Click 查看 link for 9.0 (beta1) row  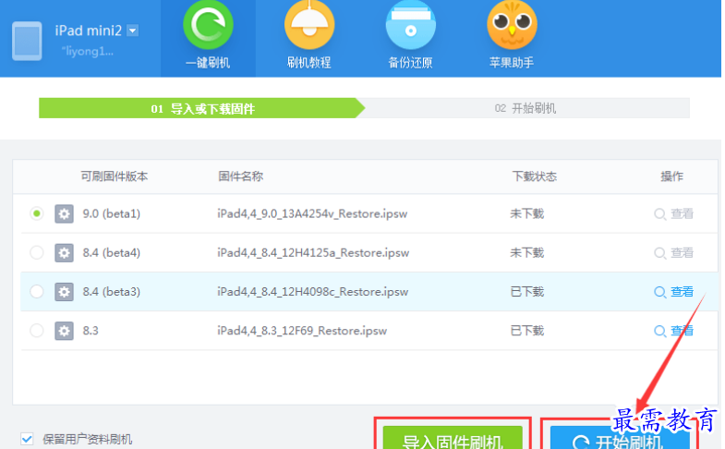coord(683,213)
